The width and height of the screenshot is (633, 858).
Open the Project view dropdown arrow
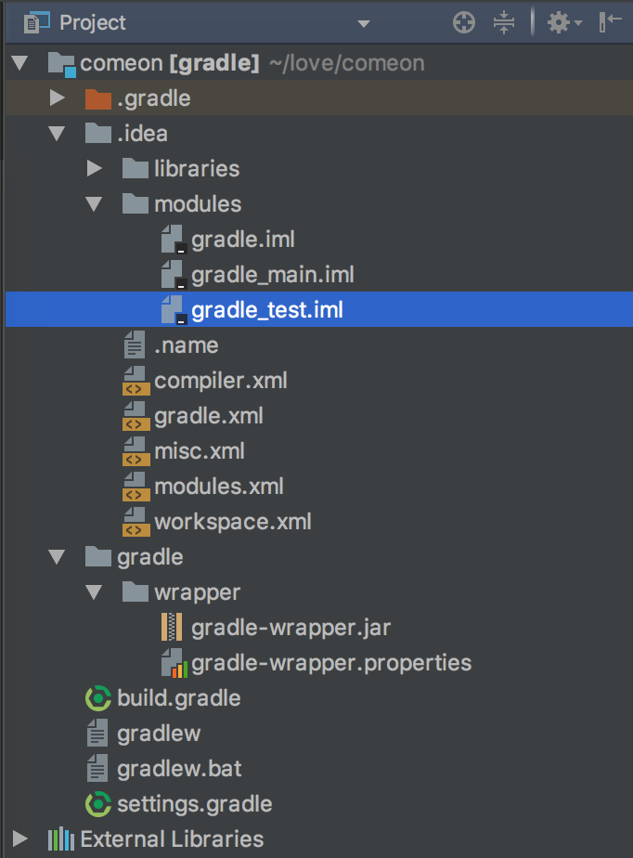[364, 23]
